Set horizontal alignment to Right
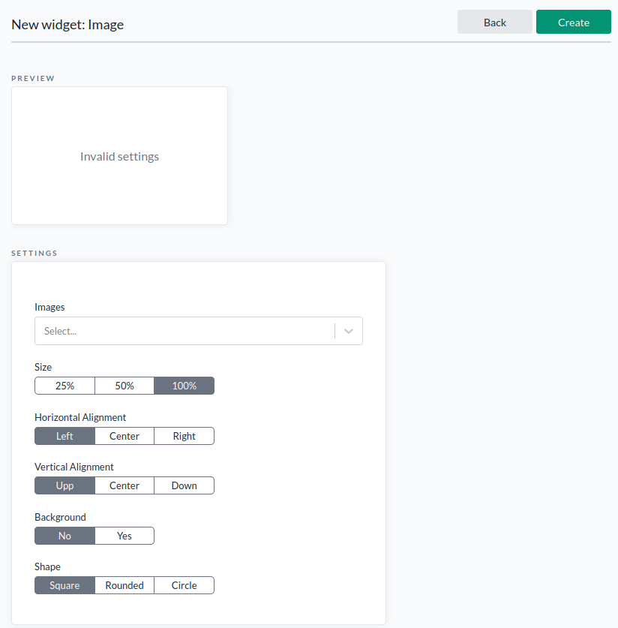 [x=184, y=435]
